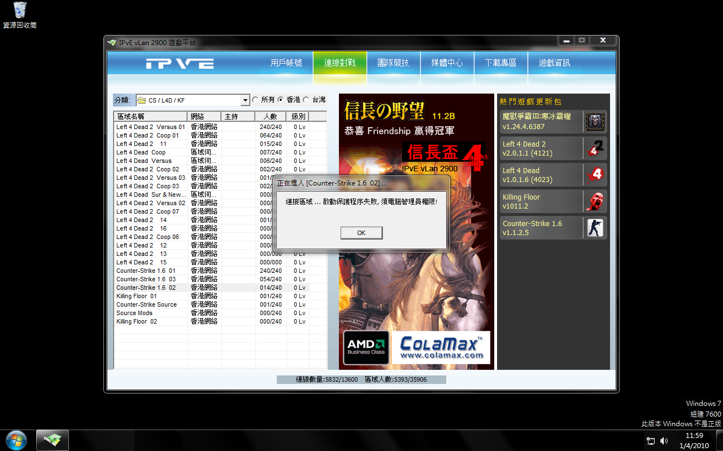Open the network tray icon
This screenshot has height=451, width=723.
click(x=651, y=441)
